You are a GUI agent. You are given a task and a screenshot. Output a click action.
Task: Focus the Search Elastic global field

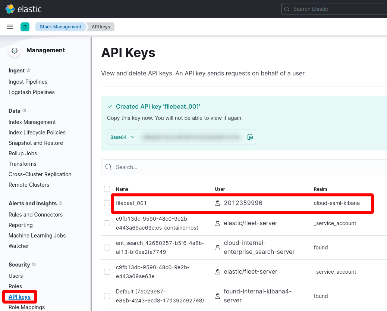point(336,9)
